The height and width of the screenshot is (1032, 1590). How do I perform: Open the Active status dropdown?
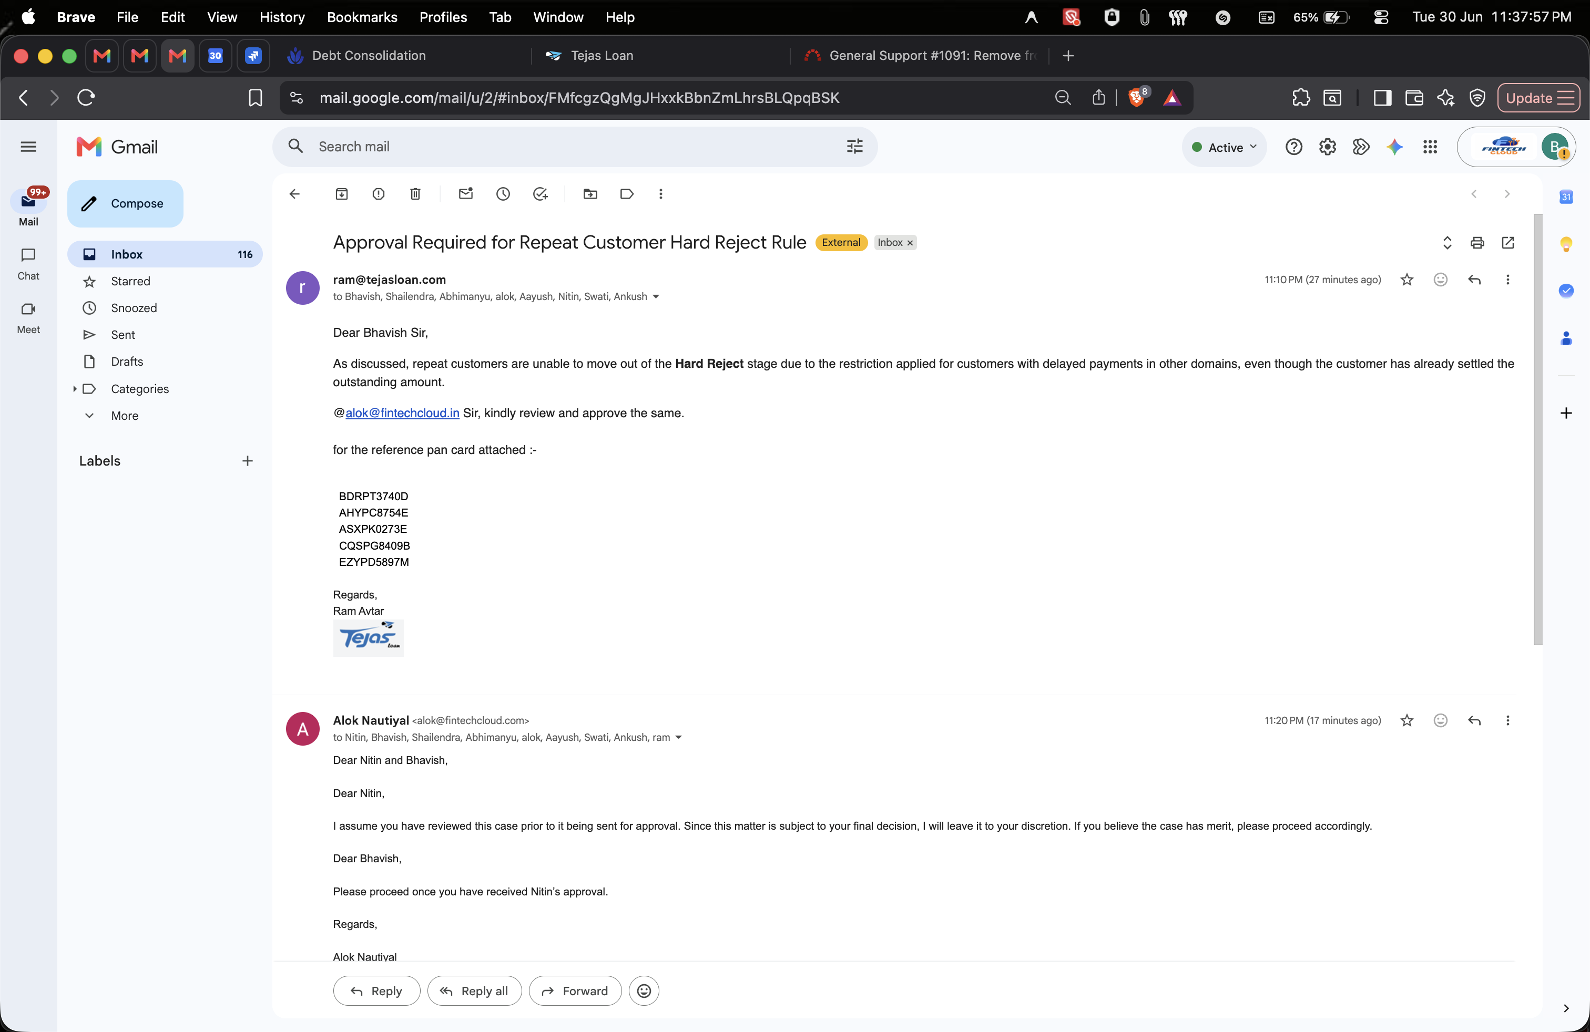pyautogui.click(x=1224, y=148)
